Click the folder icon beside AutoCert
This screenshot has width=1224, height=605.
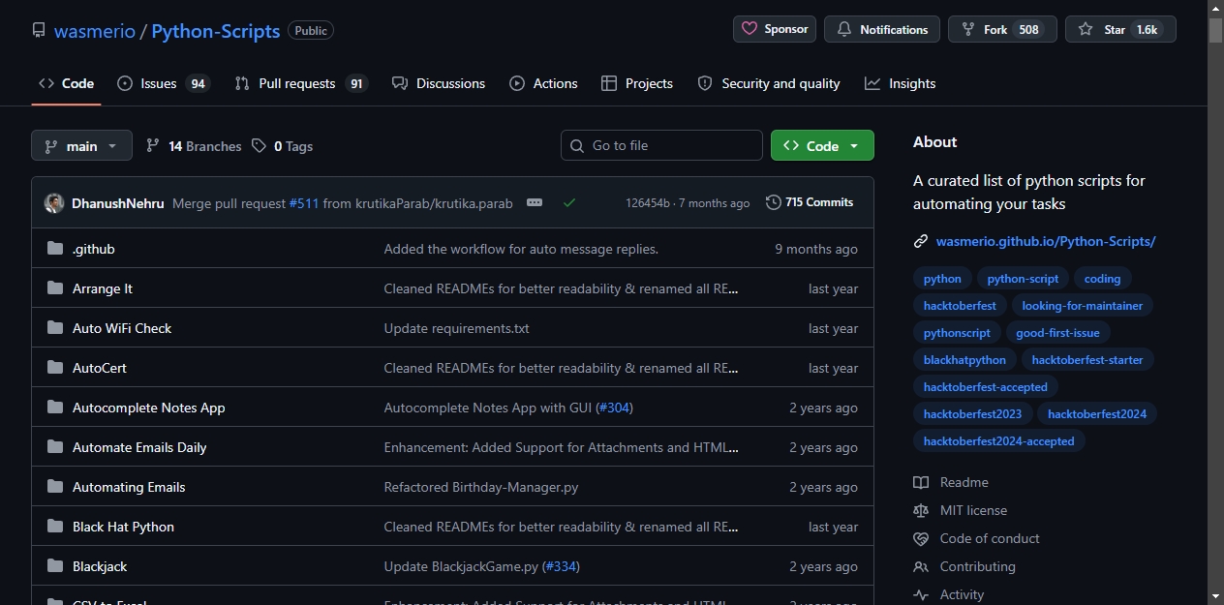55,368
